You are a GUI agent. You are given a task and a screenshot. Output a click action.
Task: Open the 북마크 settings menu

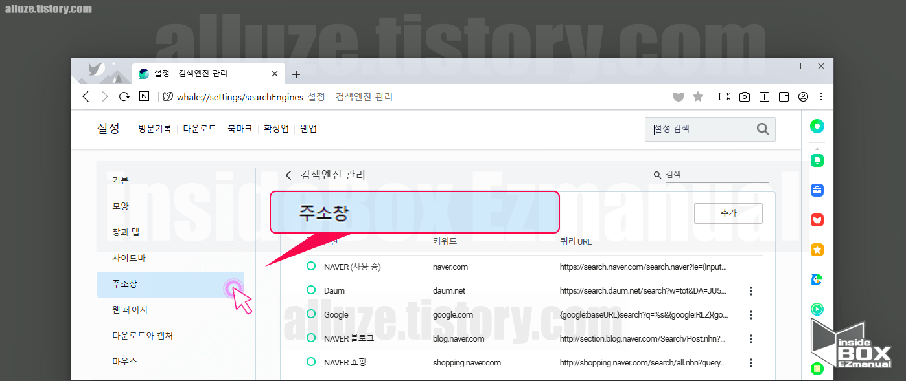pyautogui.click(x=240, y=129)
